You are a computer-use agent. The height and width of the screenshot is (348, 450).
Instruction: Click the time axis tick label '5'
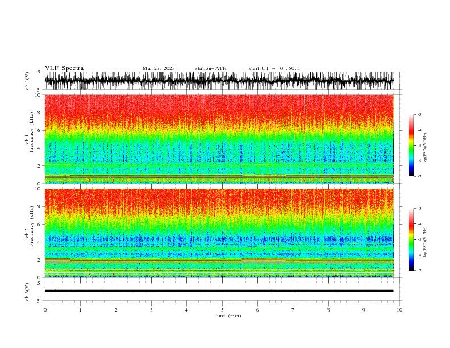point(222,310)
